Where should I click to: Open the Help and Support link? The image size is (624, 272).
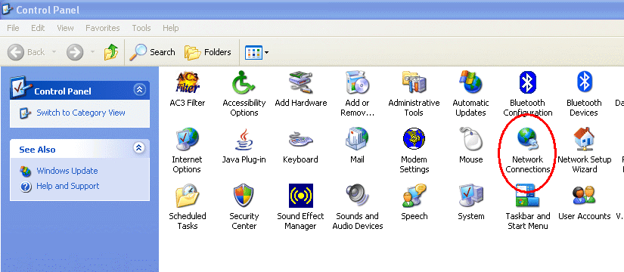coord(67,186)
